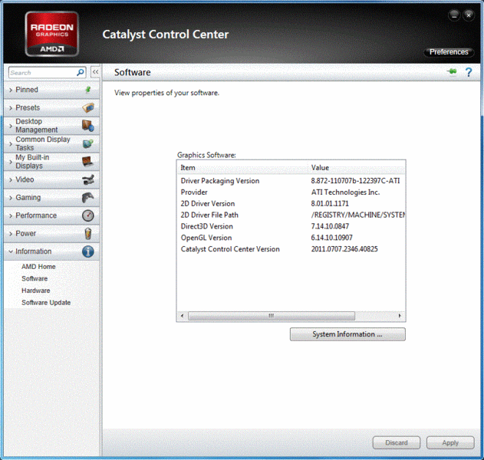Open AMD Home under Information
This screenshot has width=484, height=460.
[x=38, y=267]
